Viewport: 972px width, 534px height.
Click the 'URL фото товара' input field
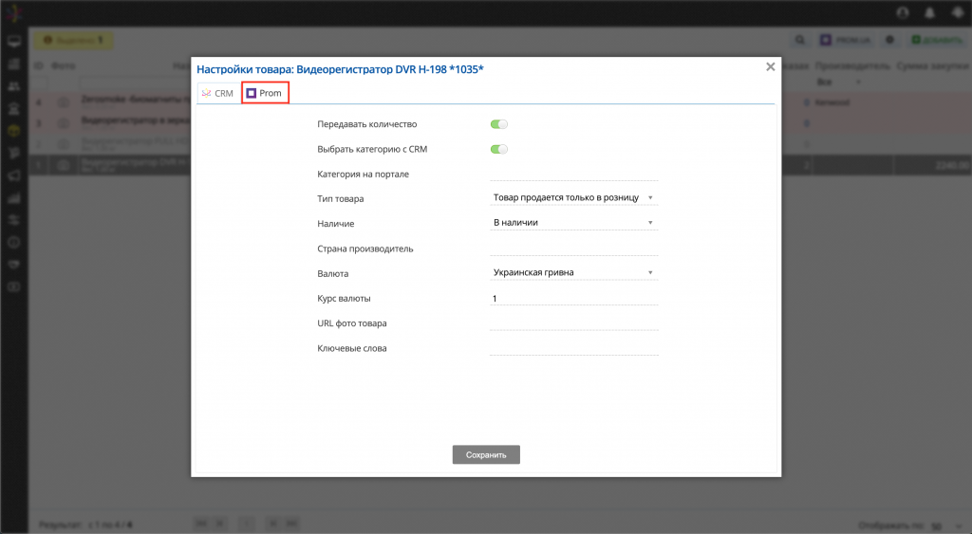(574, 323)
